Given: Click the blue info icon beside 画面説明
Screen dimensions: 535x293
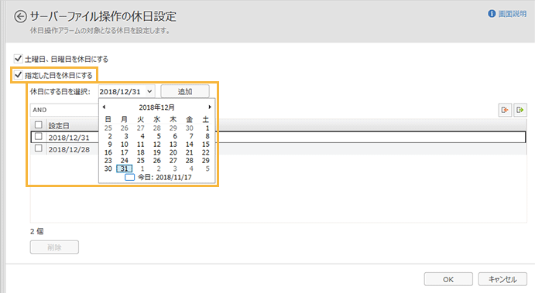Looking at the screenshot, I should point(492,14).
